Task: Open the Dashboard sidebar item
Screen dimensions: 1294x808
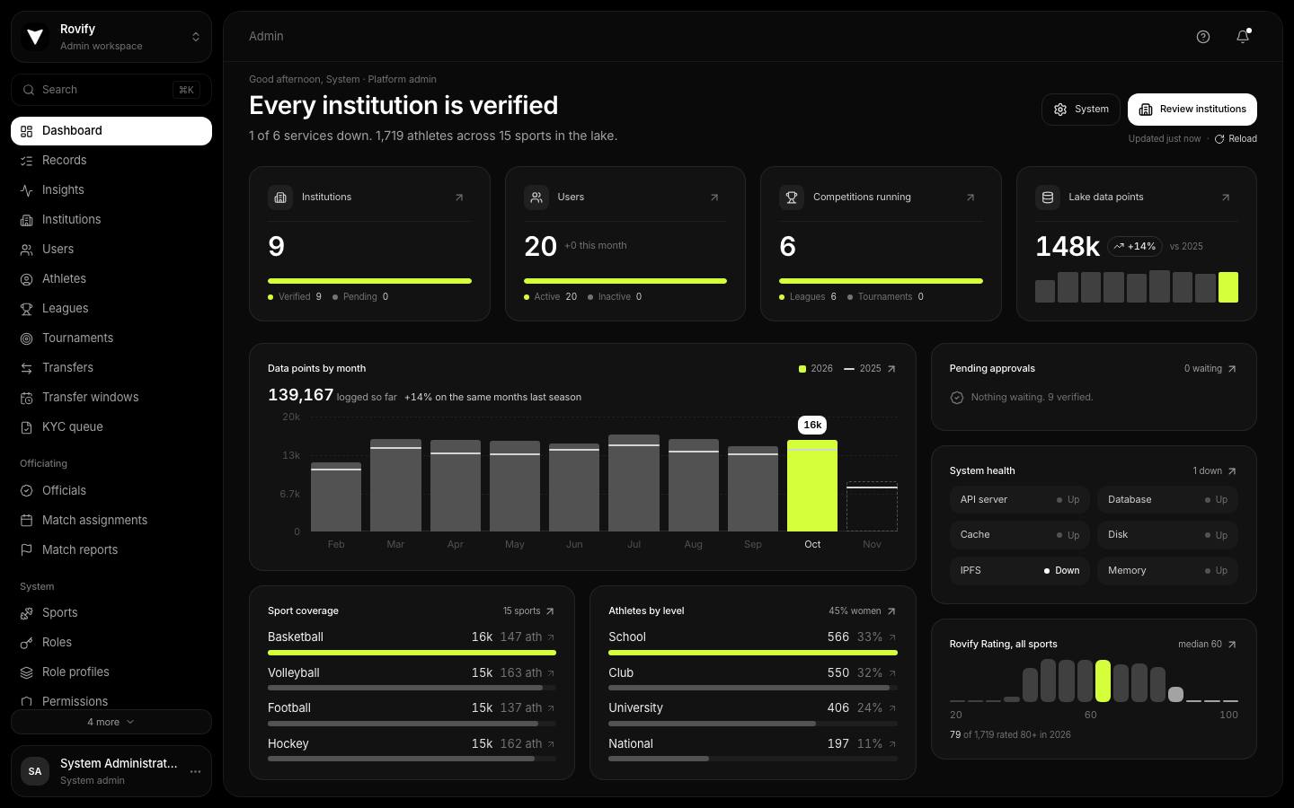Action: [x=111, y=131]
